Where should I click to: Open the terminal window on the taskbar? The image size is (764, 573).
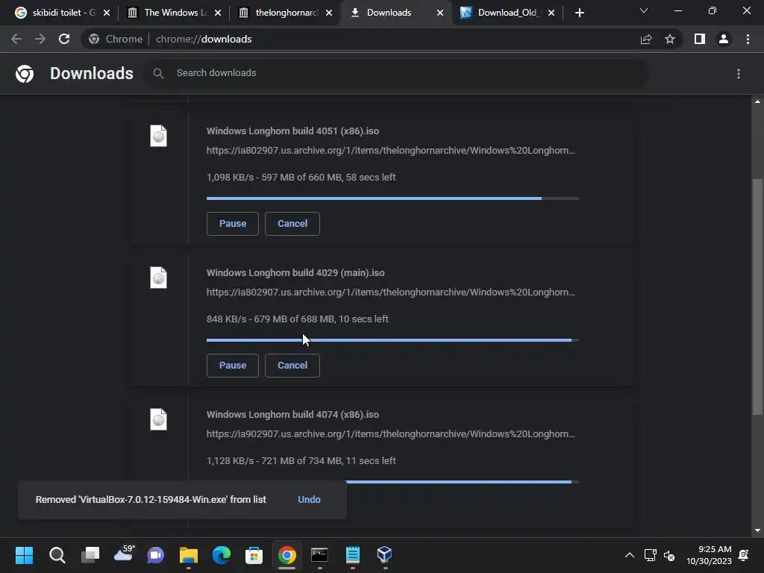319,555
